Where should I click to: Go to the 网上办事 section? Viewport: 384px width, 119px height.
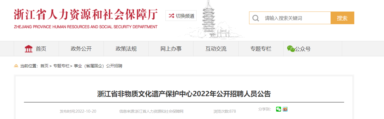point(171,49)
